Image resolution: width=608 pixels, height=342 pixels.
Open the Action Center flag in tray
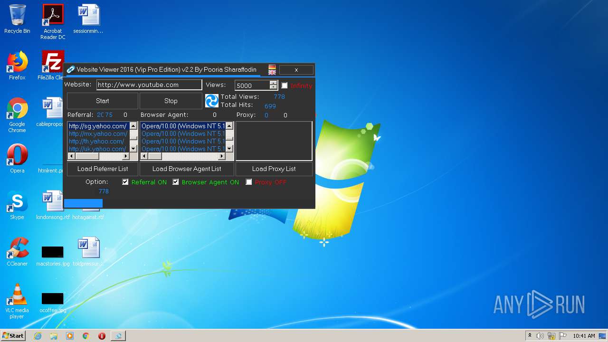(562, 336)
